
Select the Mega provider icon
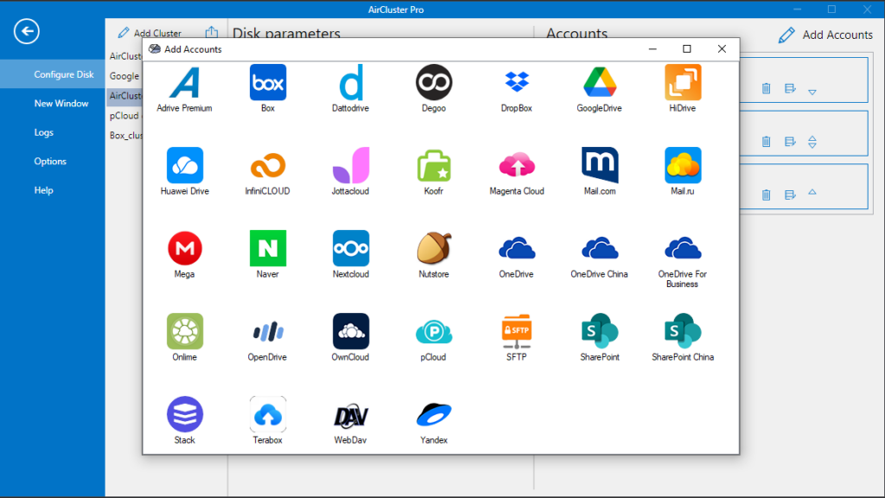pos(185,248)
